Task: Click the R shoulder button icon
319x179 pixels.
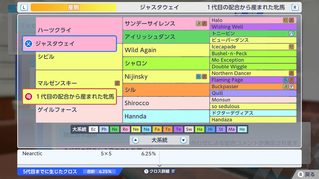Action: [295, 7]
